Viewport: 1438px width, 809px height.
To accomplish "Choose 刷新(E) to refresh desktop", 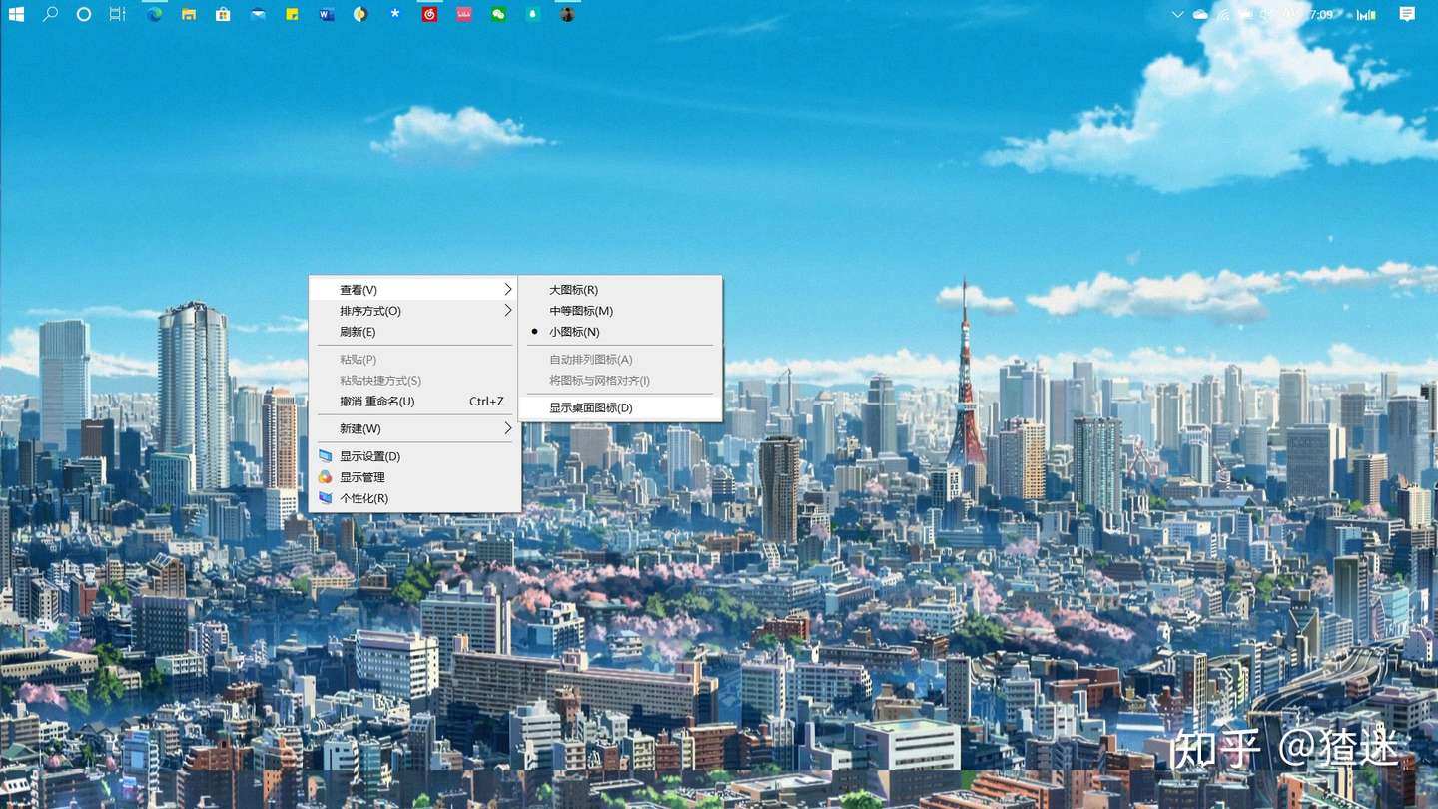I will 414,332.
